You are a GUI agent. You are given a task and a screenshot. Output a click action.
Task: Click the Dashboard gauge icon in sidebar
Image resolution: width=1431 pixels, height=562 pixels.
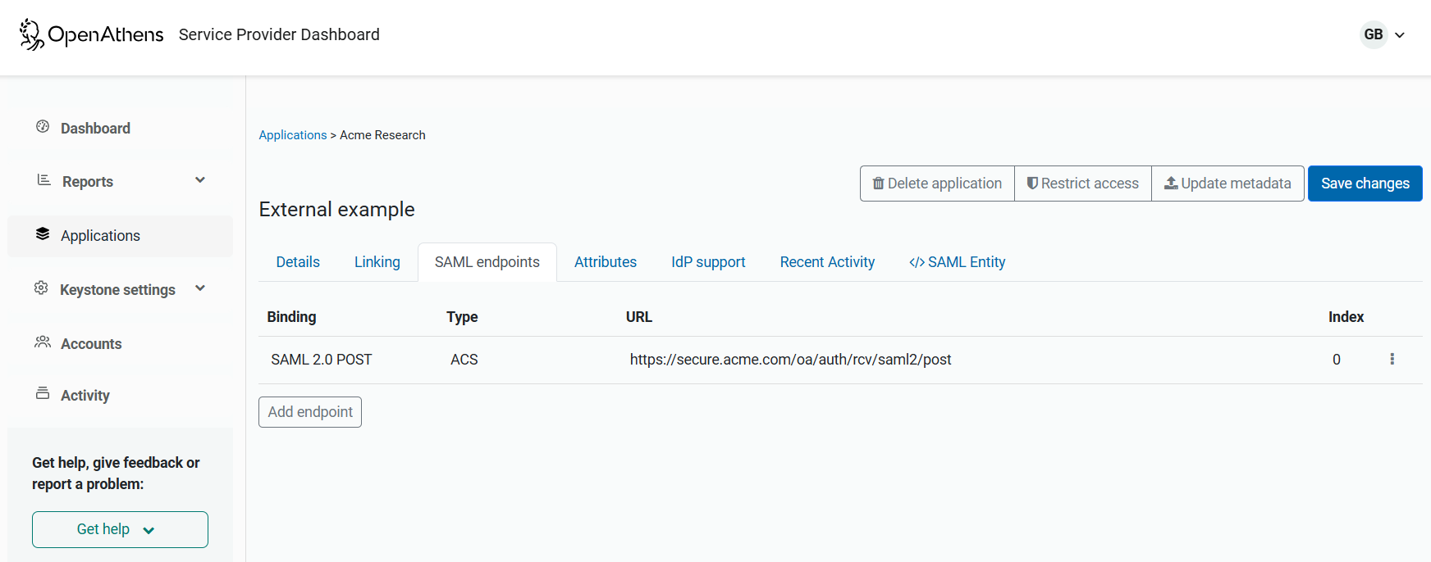pos(43,126)
